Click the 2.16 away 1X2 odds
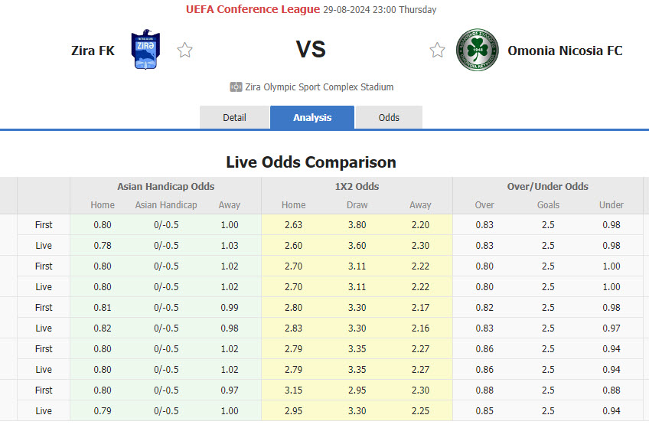Screen dimensions: 649x428 (x=420, y=328)
